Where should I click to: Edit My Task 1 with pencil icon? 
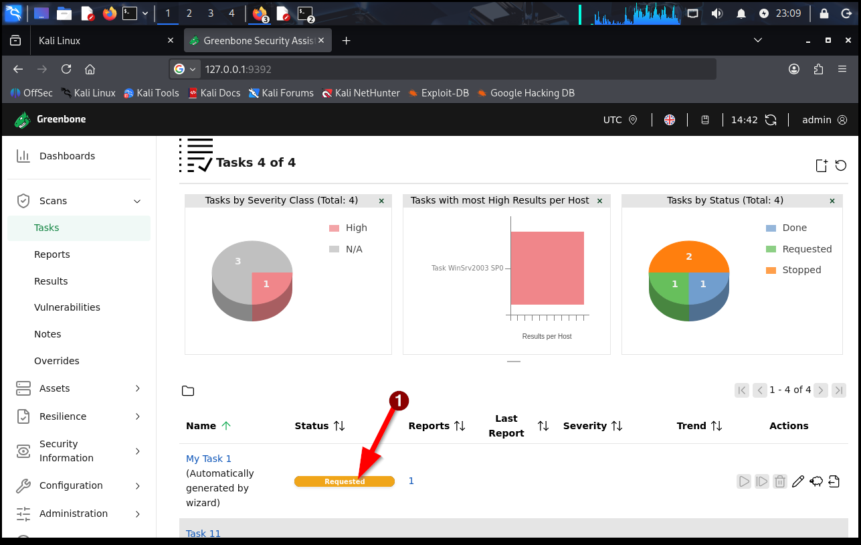tap(797, 481)
